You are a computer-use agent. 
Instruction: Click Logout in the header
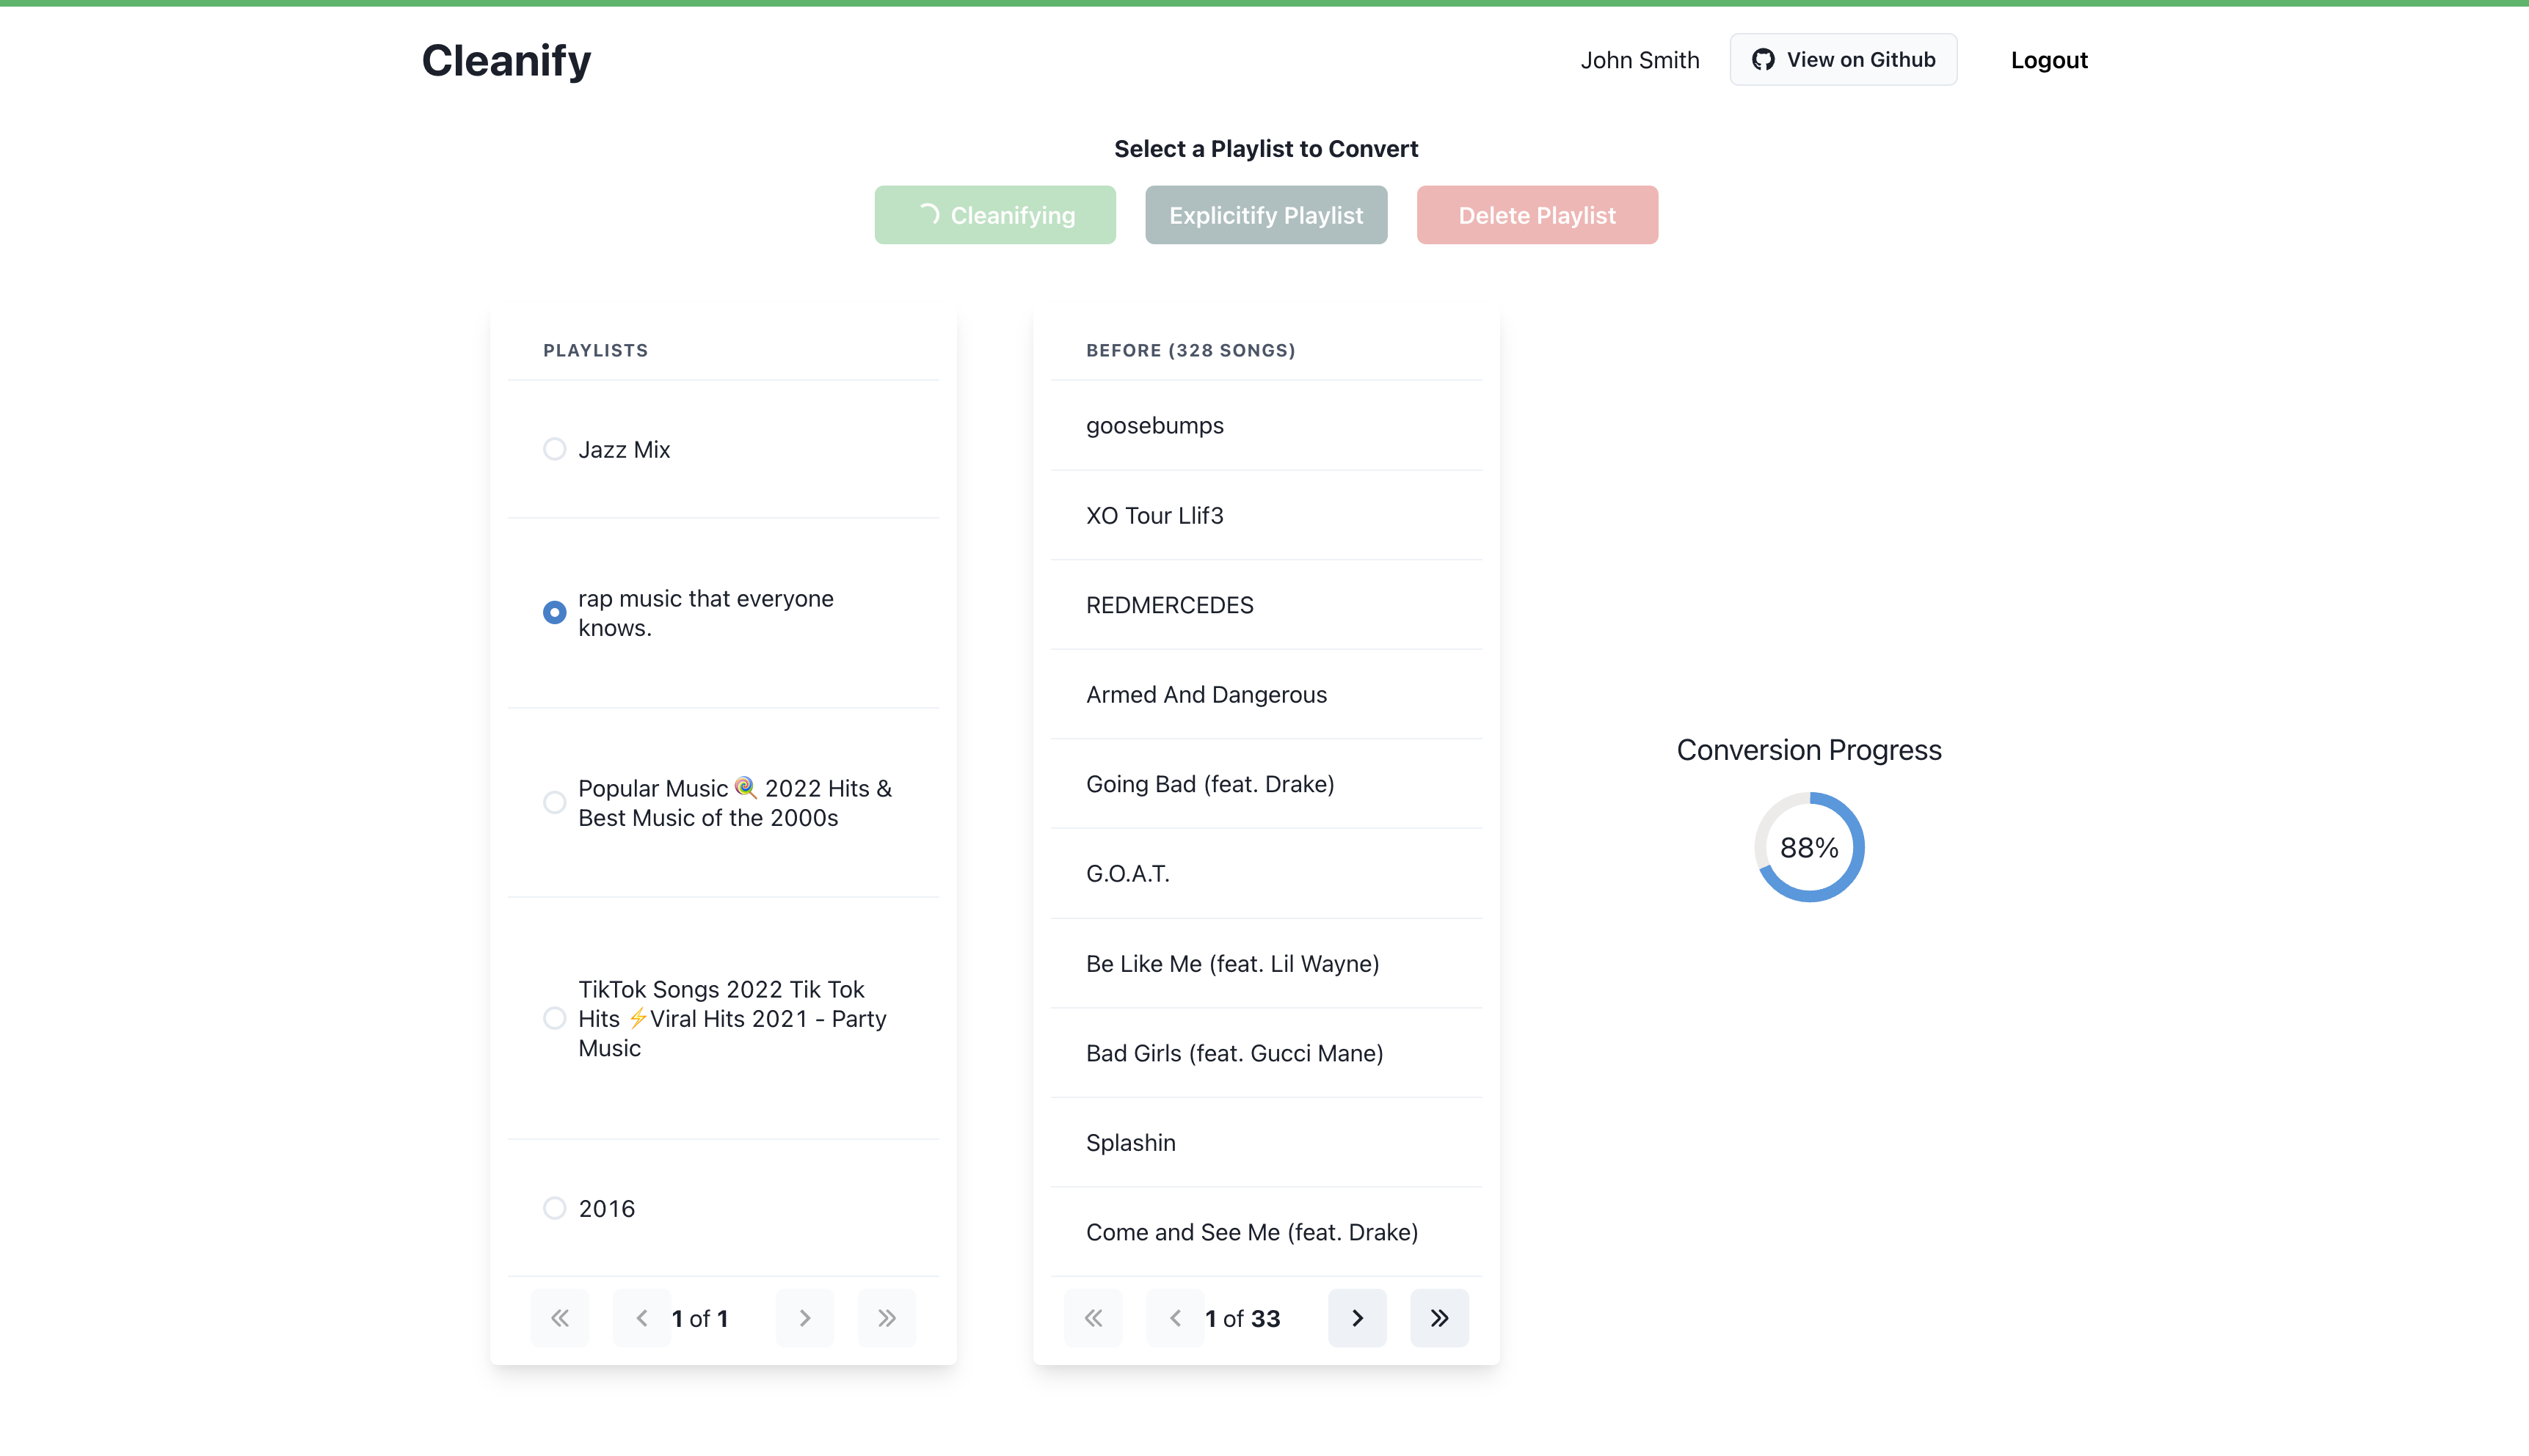coord(2049,60)
